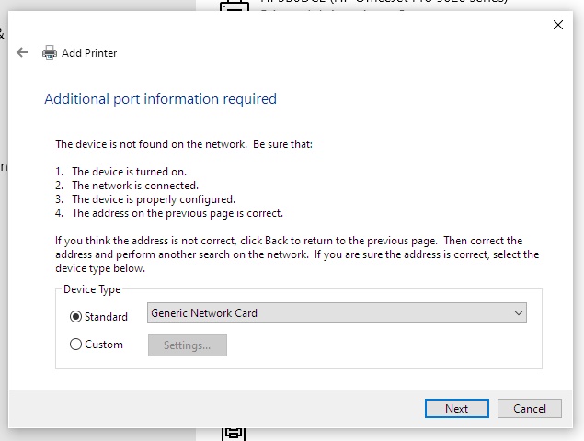
Task: Select the Standard device type radio button
Action: (76, 316)
